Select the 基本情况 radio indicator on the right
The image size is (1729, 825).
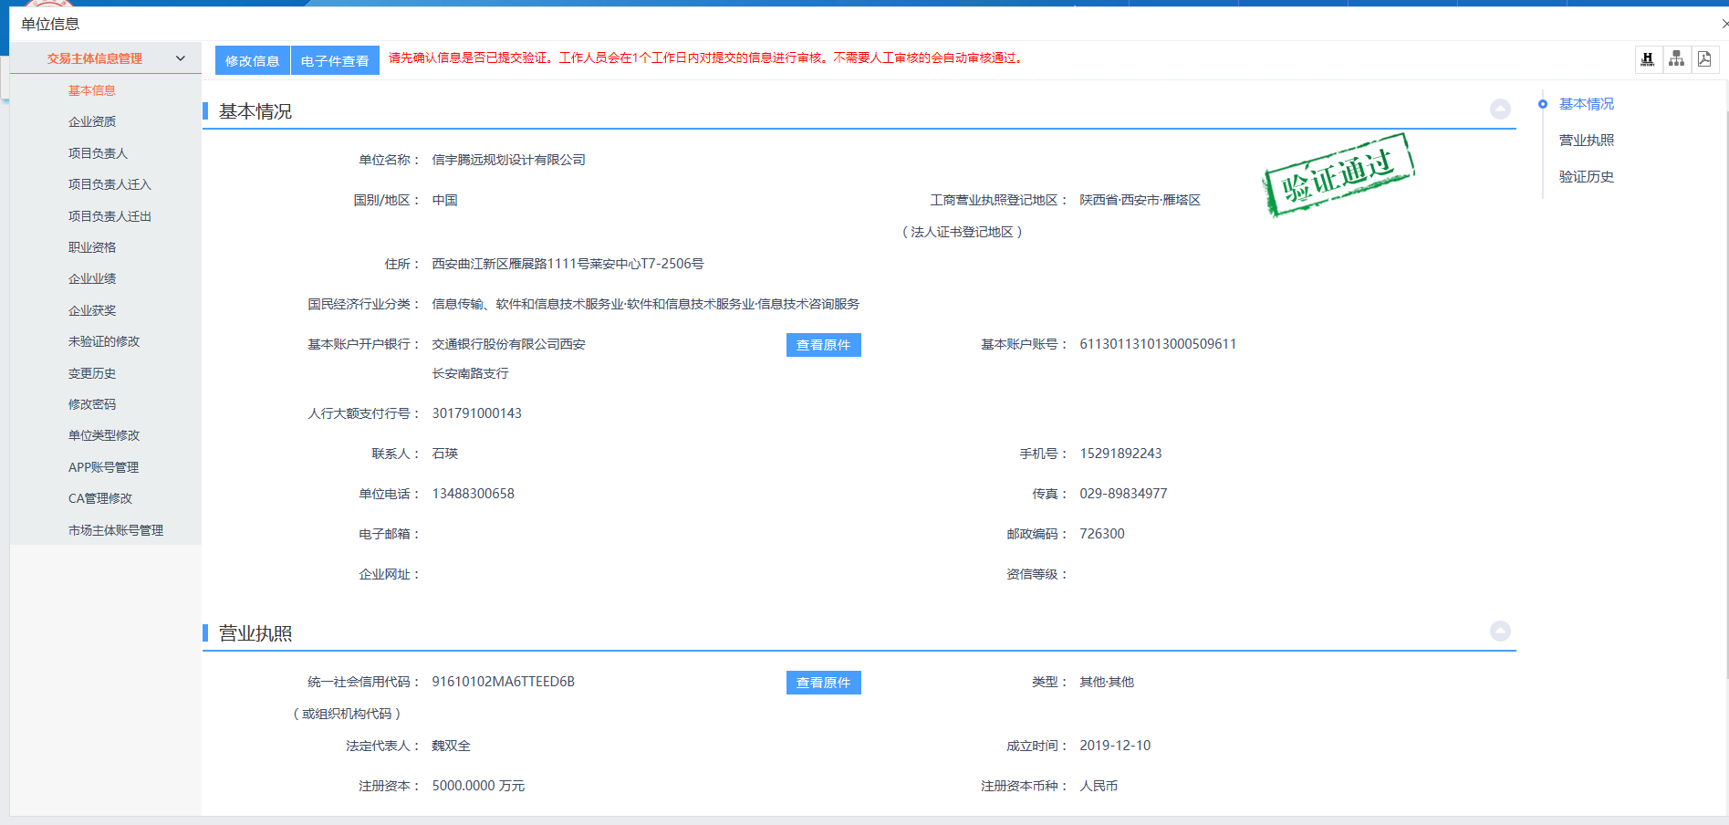(x=1543, y=104)
